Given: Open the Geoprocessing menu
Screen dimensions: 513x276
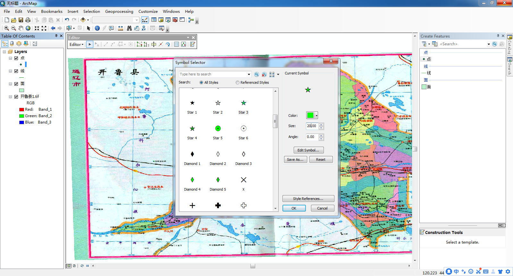Looking at the screenshot, I should [x=119, y=11].
